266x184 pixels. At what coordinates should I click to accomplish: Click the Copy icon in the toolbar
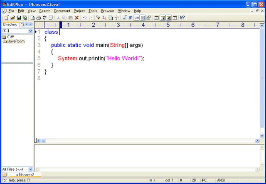pos(64,17)
